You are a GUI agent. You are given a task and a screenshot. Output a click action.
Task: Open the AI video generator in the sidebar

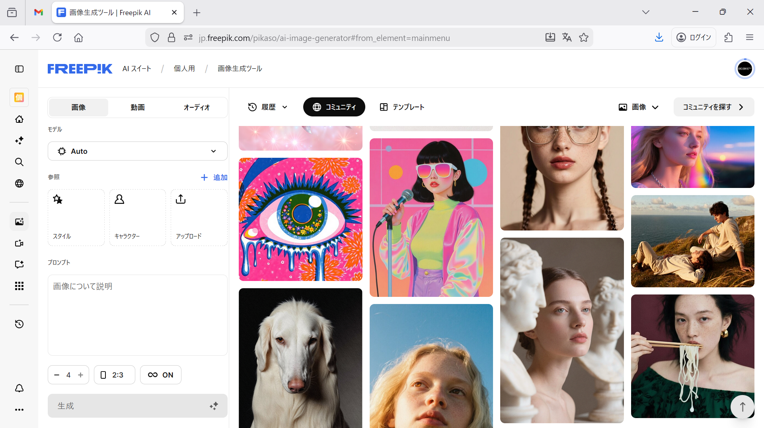point(19,243)
